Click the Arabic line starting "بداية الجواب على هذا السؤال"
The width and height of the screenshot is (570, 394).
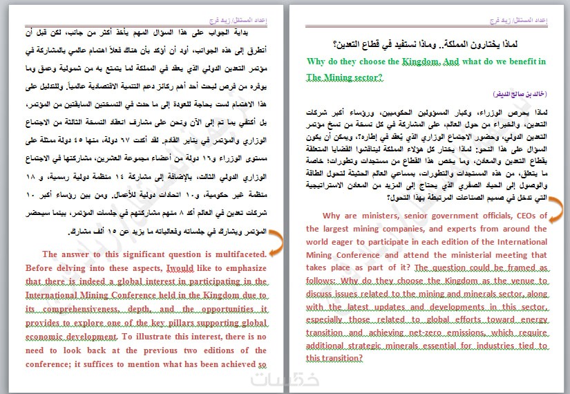click(x=137, y=33)
